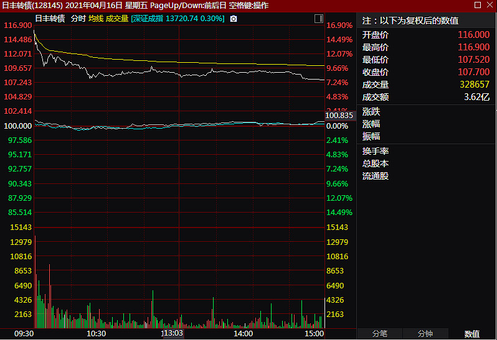The height and width of the screenshot is (340, 497).
Task: Click the 深证成指 13720.74 index label
Action: 178,19
